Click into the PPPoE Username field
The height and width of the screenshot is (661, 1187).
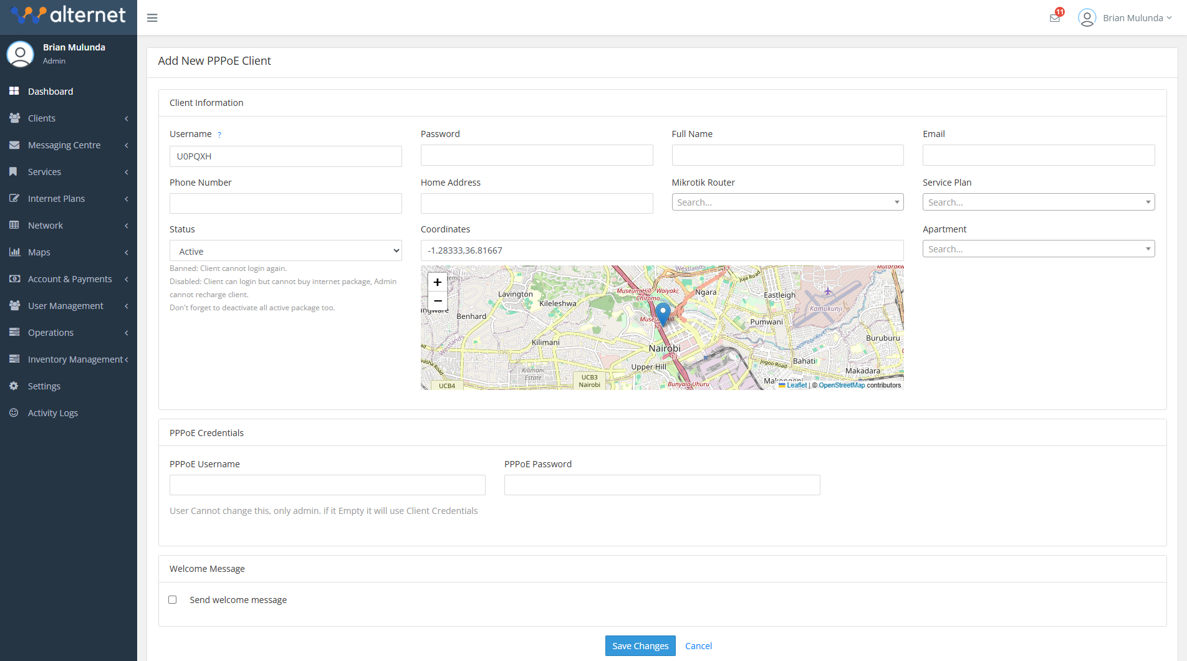point(327,485)
